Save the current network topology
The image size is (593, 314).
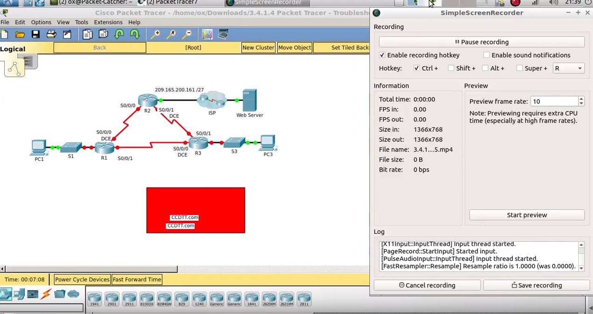coord(35,34)
